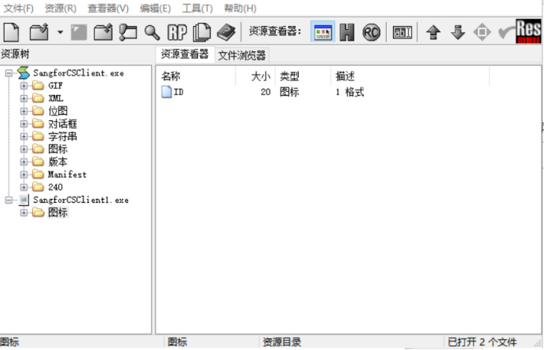Click the SangforCSClient1.exe file icon
Image resolution: width=544 pixels, height=350 pixels.
click(x=24, y=200)
